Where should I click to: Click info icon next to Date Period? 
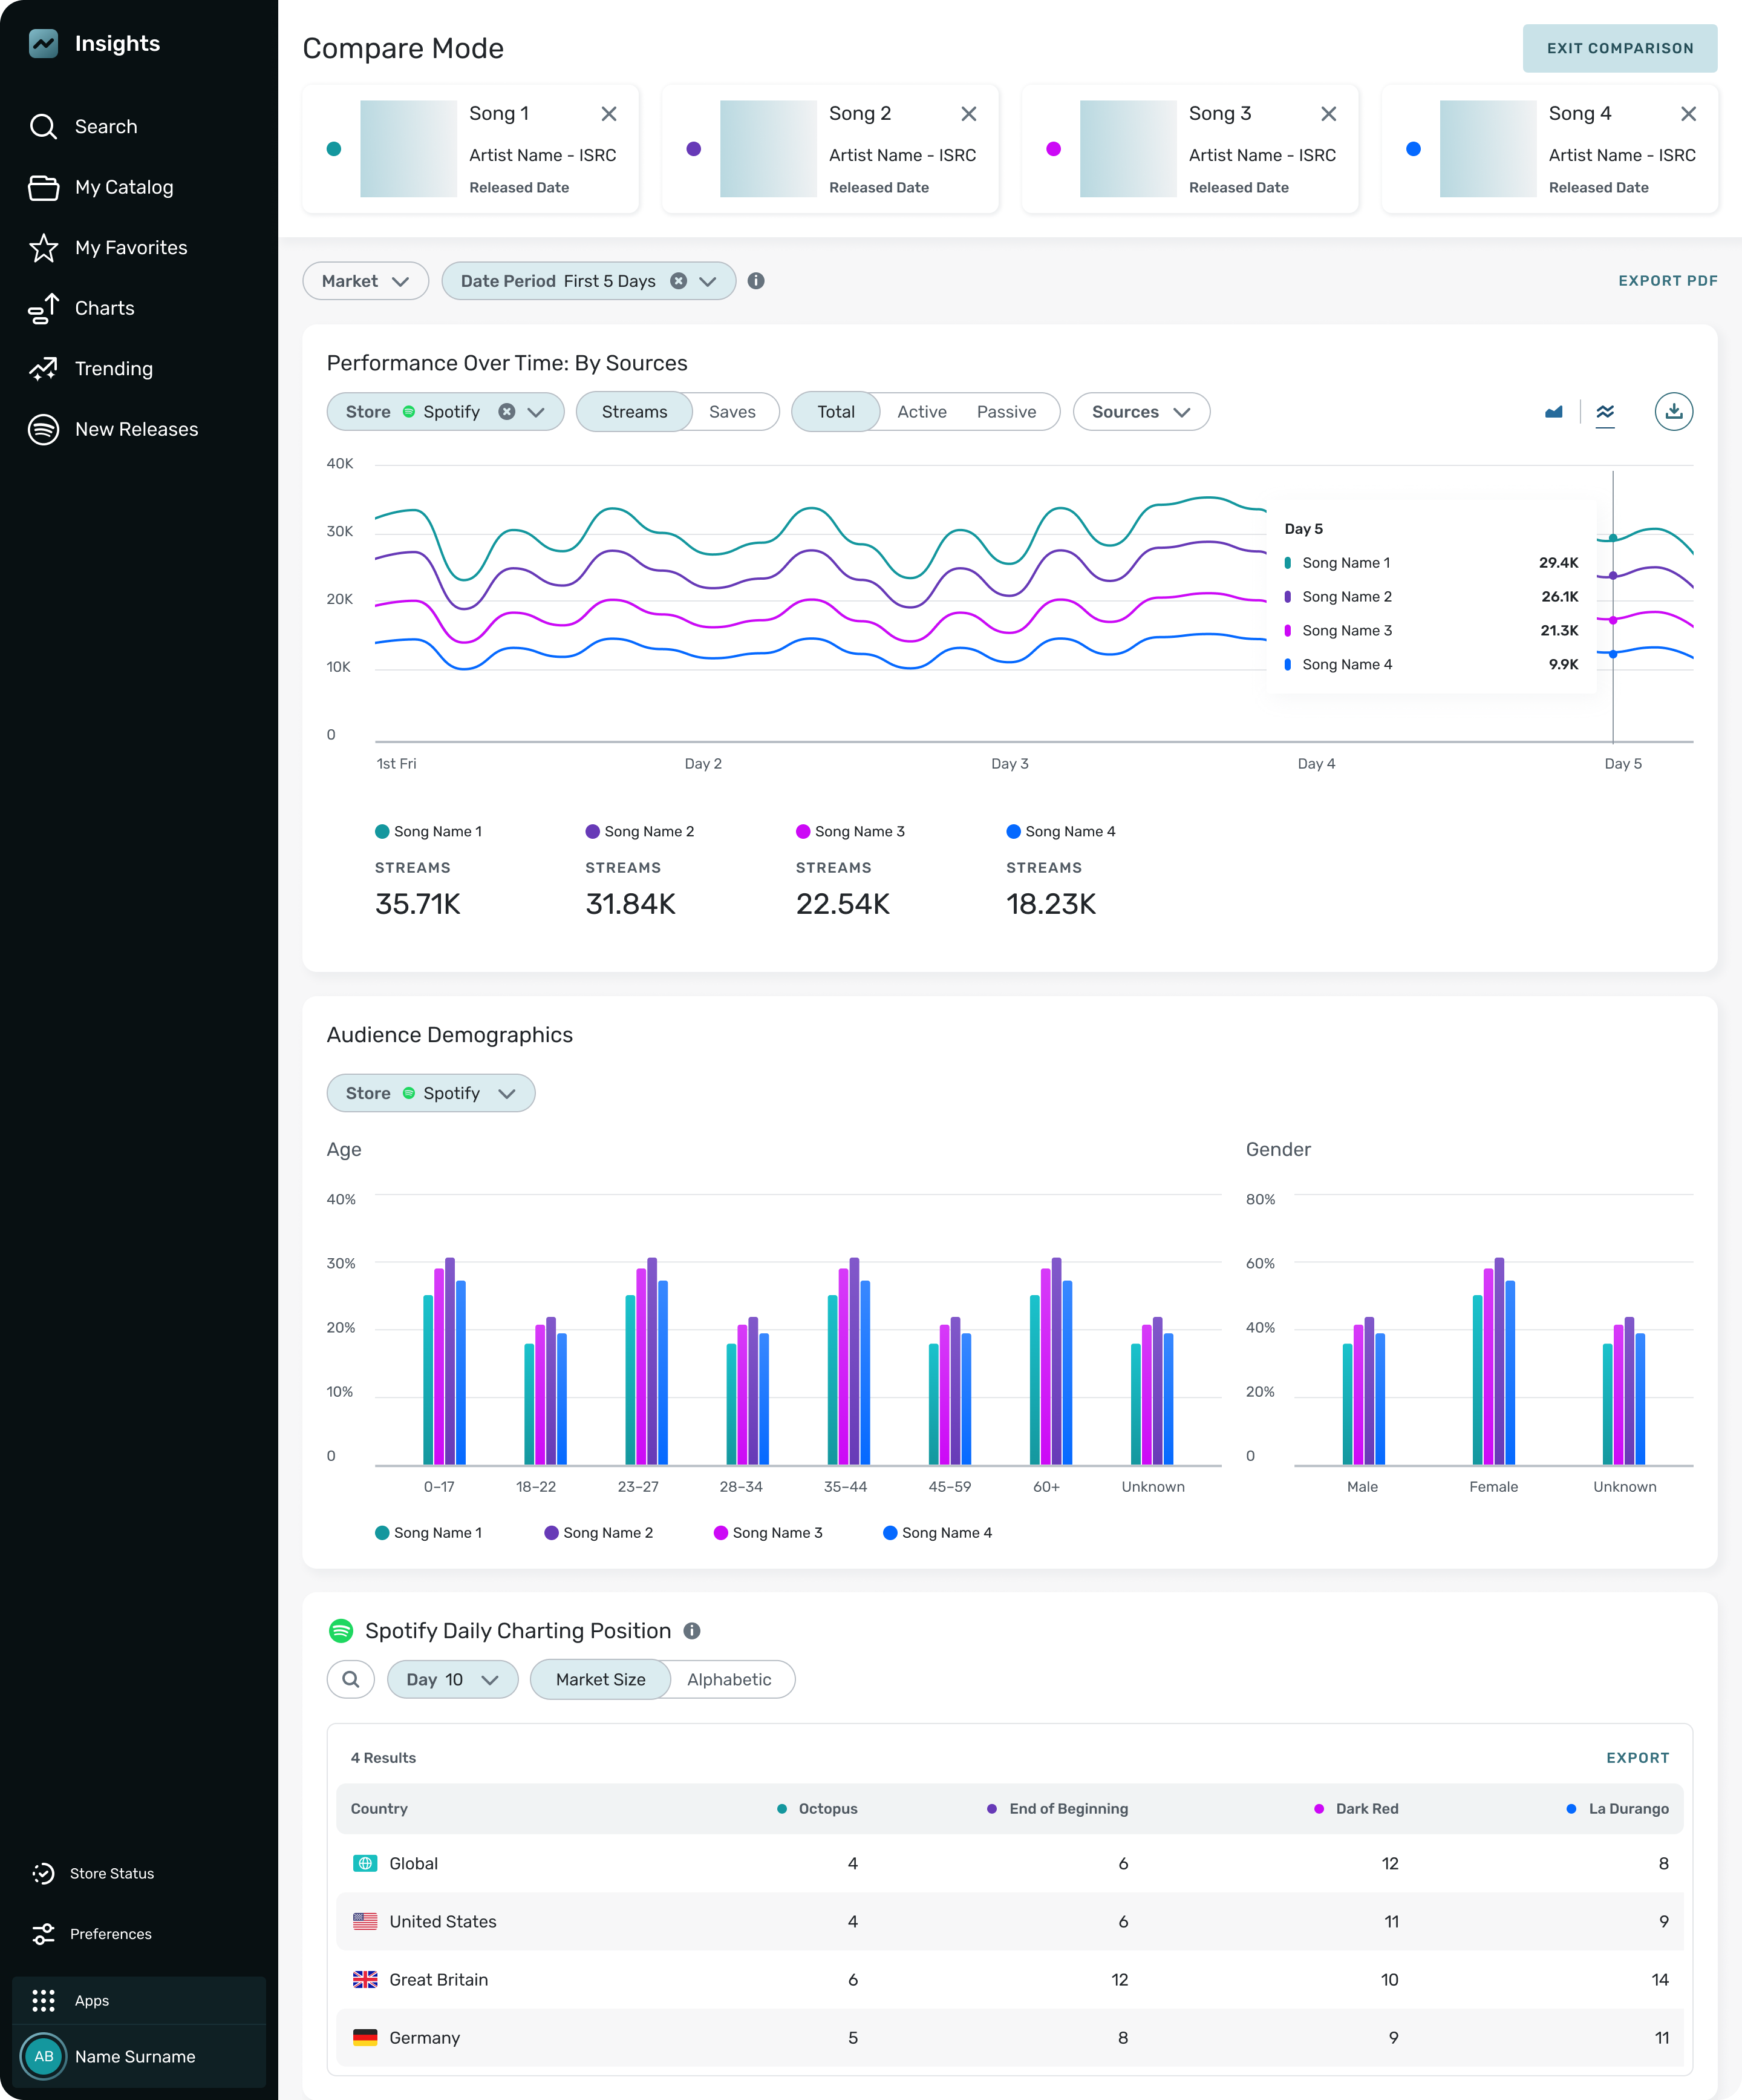tap(757, 281)
